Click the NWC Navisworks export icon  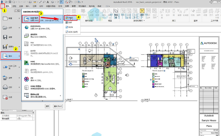[x=27, y=63]
